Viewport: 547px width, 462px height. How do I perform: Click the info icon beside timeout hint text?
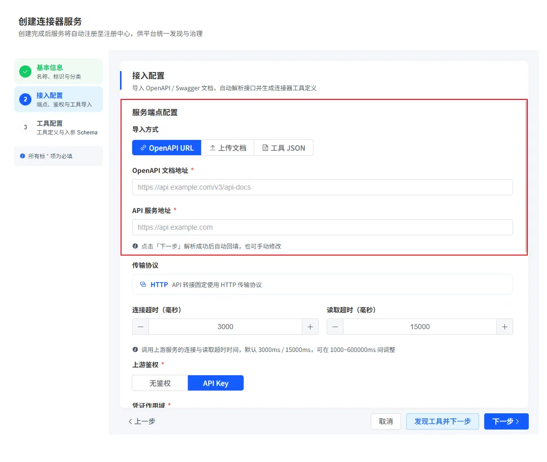135,349
